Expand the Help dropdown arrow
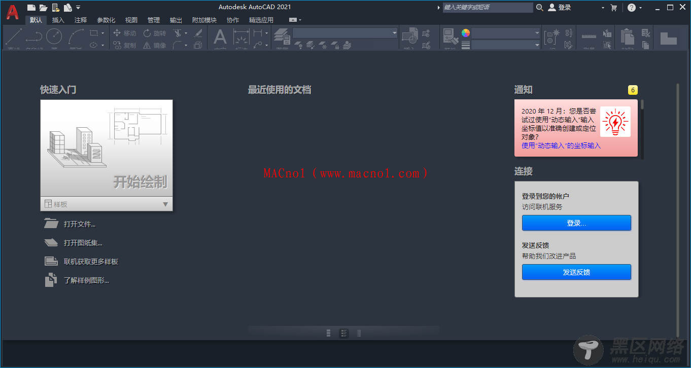691x368 pixels. coord(641,8)
